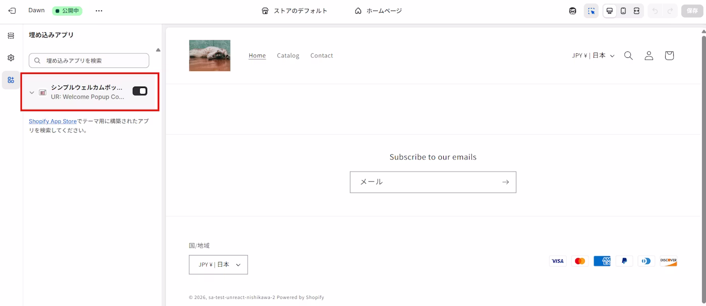Open the Shopify App Store link
Viewport: 706px width, 306px height.
[52, 121]
